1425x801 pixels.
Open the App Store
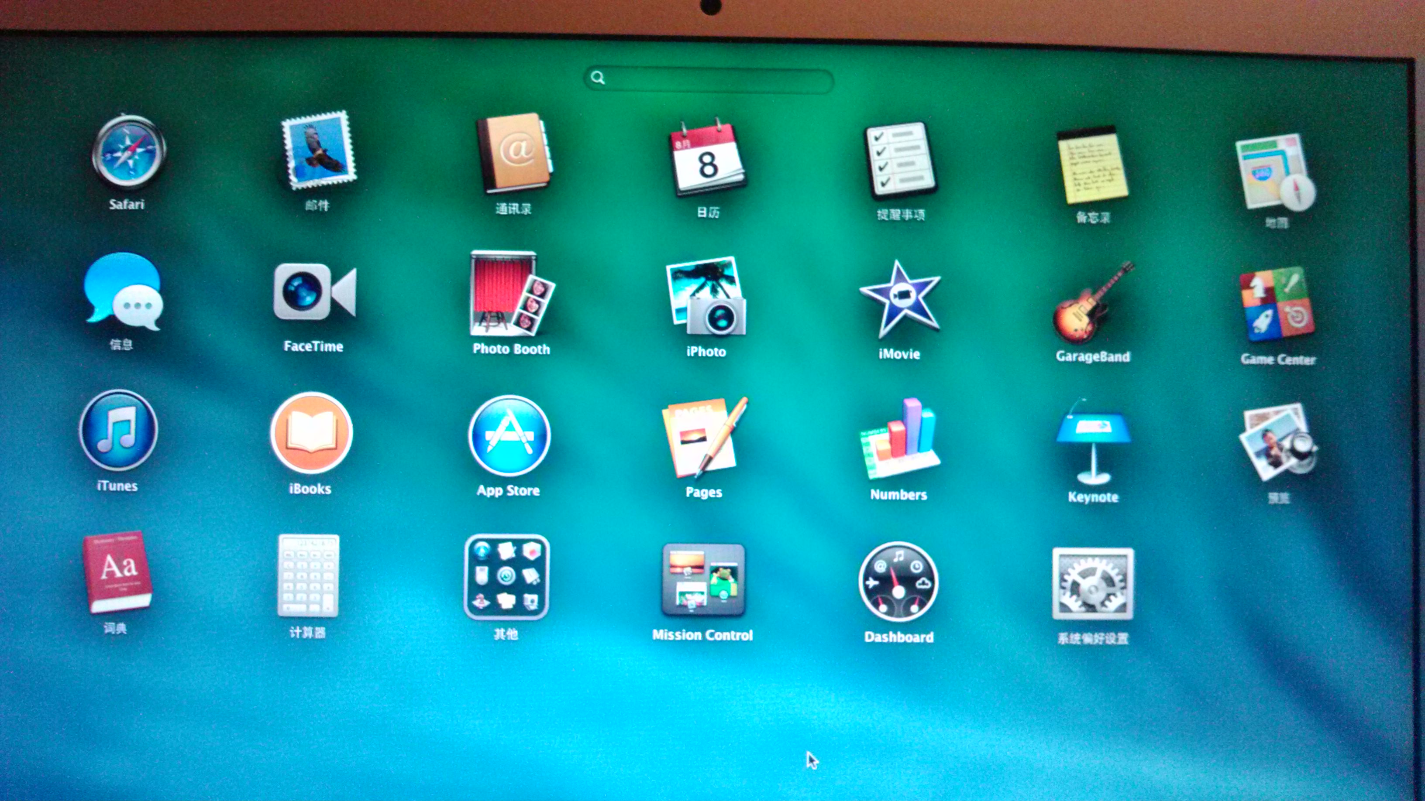point(509,435)
